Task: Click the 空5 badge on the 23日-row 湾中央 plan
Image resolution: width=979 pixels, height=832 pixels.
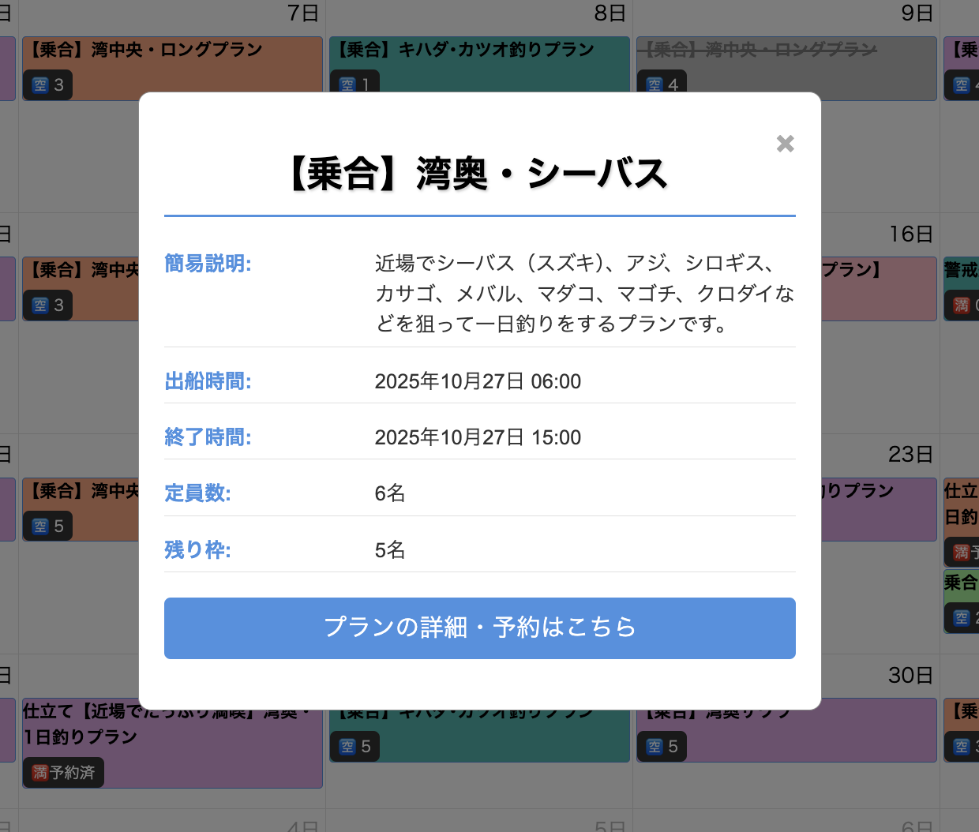Action: click(47, 526)
